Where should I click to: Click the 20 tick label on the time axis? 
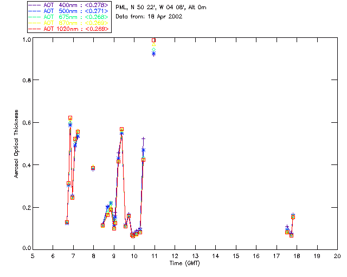coord(337,255)
